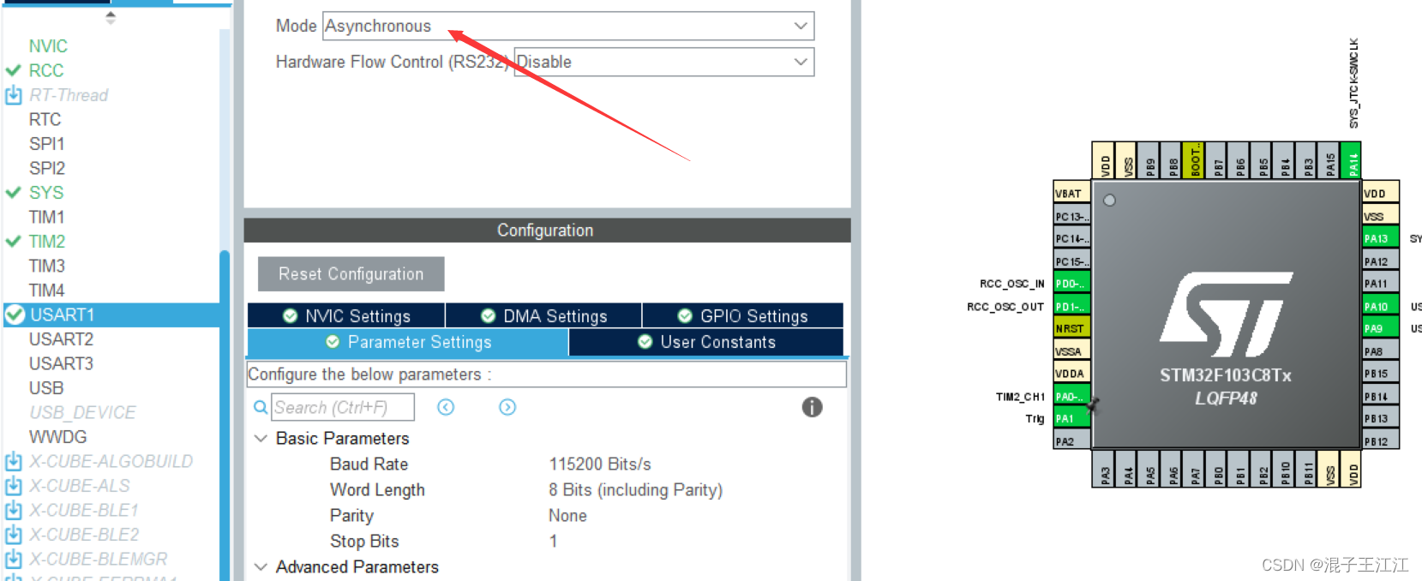This screenshot has height=581, width=1422.
Task: Click pin PA10 on the chip
Action: (1380, 306)
